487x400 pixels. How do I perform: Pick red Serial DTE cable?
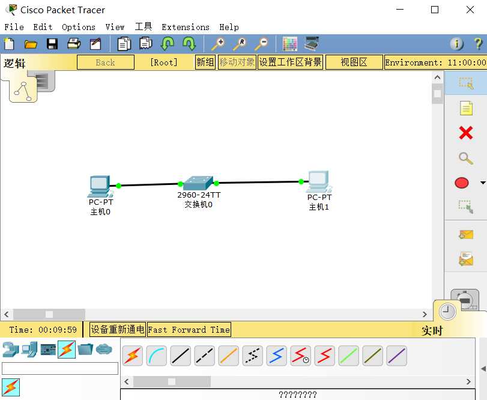point(324,356)
